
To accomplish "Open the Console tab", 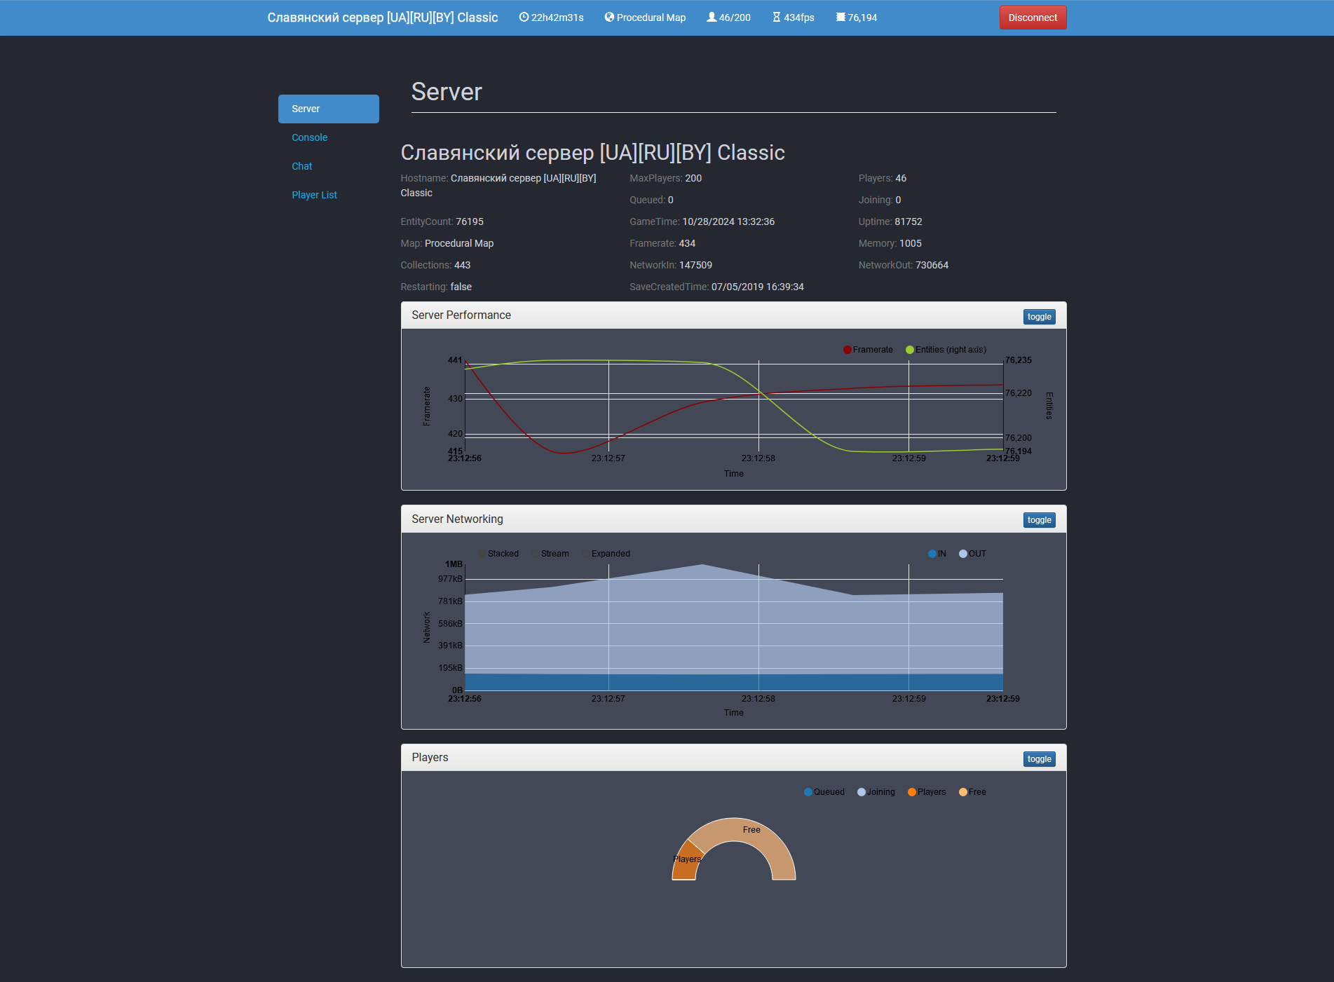I will [309, 137].
